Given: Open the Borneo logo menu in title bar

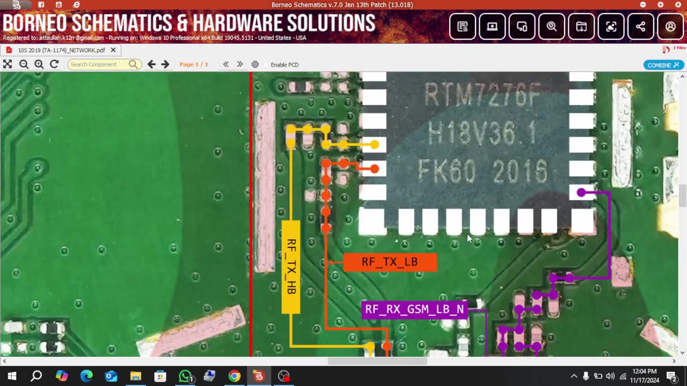Looking at the screenshot, I should coord(16,5).
